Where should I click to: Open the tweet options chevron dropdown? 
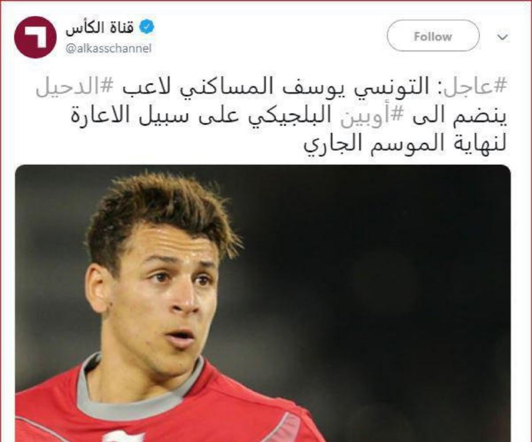503,37
